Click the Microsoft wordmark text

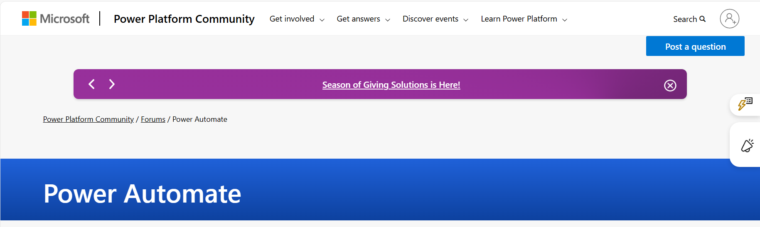64,19
